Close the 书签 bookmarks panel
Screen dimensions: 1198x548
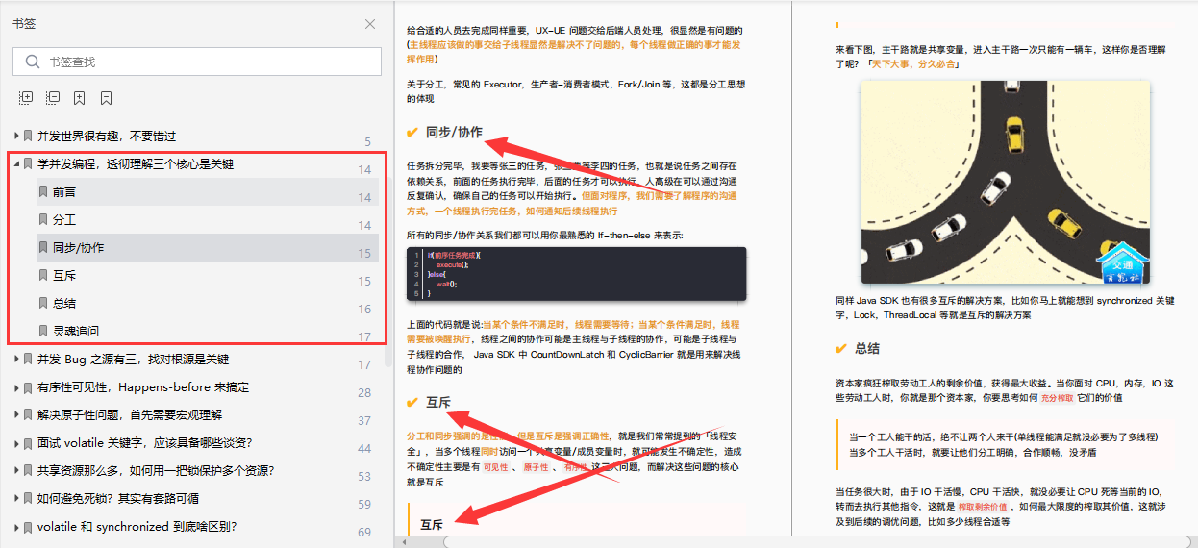coord(370,24)
